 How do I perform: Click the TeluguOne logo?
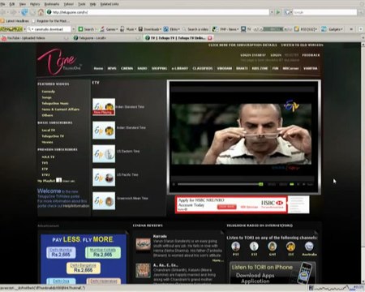(x=59, y=62)
